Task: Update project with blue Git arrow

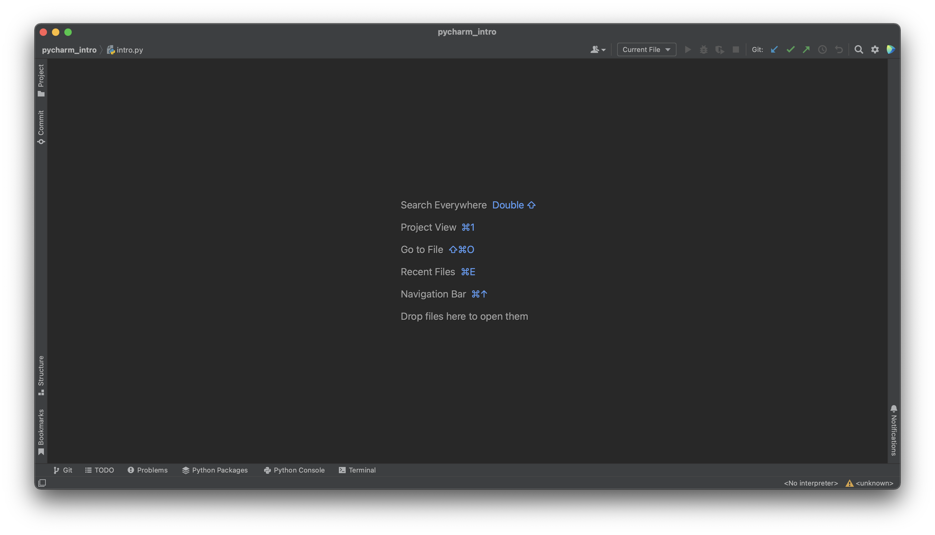Action: click(x=774, y=49)
